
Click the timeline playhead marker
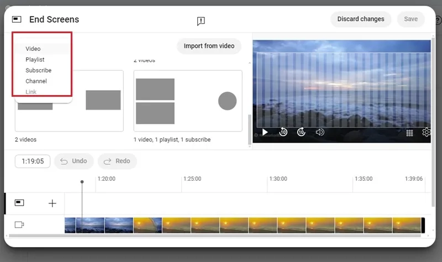(82, 182)
